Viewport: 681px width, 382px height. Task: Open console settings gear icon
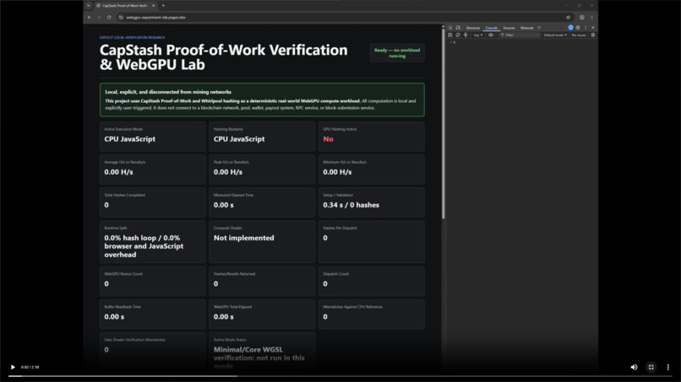pyautogui.click(x=593, y=35)
